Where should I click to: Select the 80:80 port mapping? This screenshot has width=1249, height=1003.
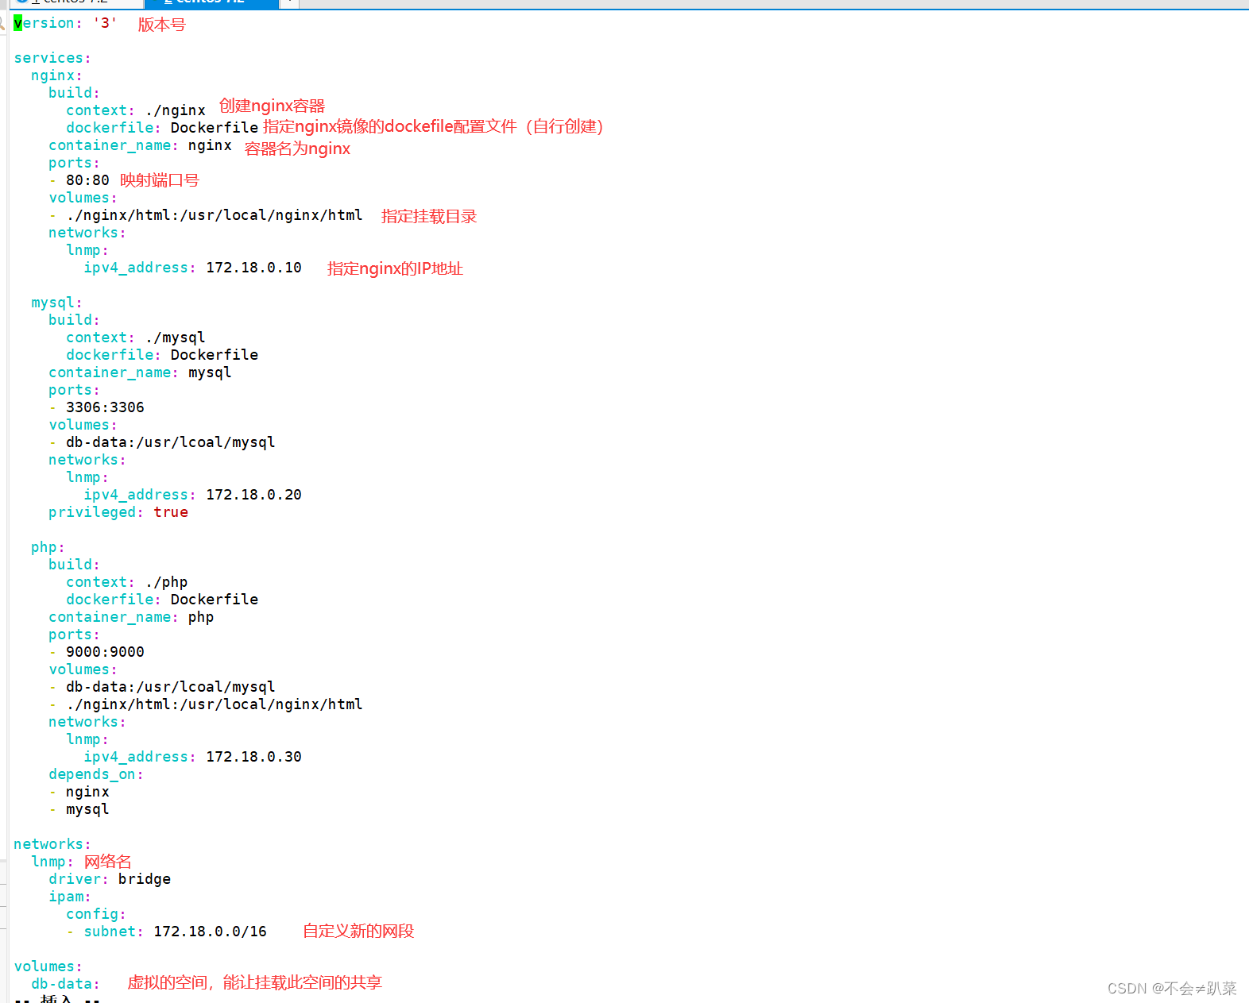pyautogui.click(x=87, y=180)
